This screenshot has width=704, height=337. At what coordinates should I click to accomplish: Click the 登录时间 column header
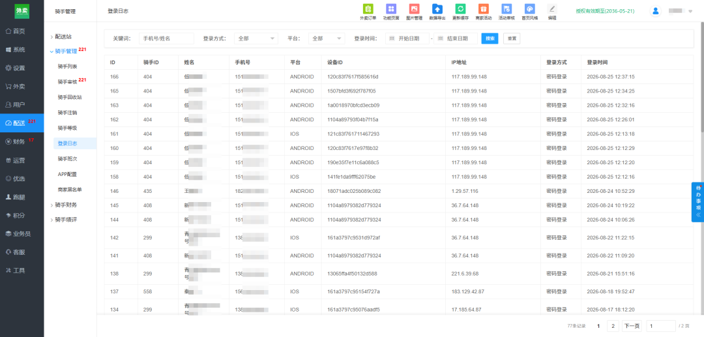[x=598, y=63]
